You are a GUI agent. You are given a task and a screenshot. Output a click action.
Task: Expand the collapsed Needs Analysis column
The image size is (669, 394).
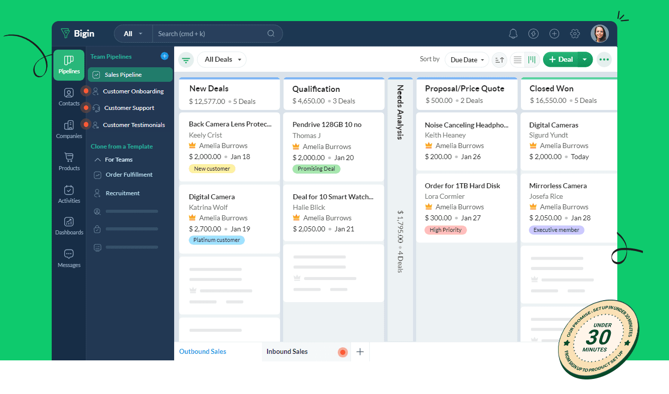coord(400,208)
